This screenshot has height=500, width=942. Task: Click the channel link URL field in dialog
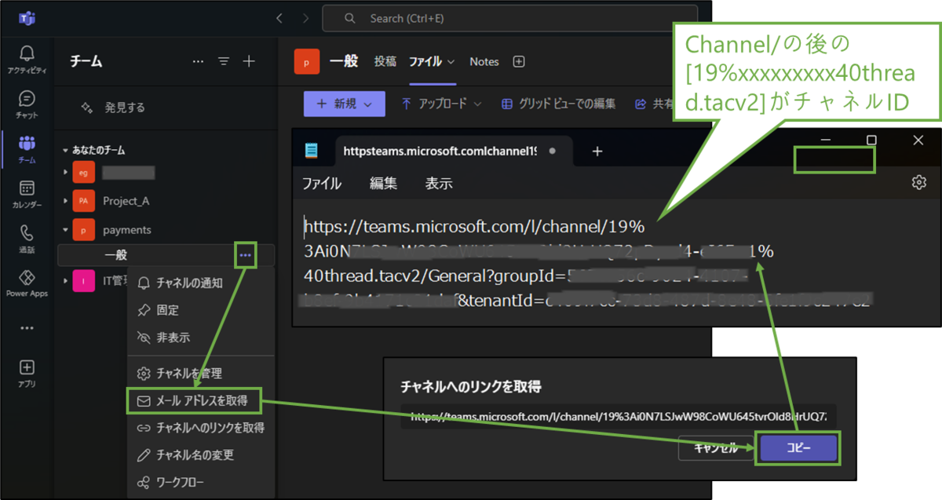click(x=619, y=417)
